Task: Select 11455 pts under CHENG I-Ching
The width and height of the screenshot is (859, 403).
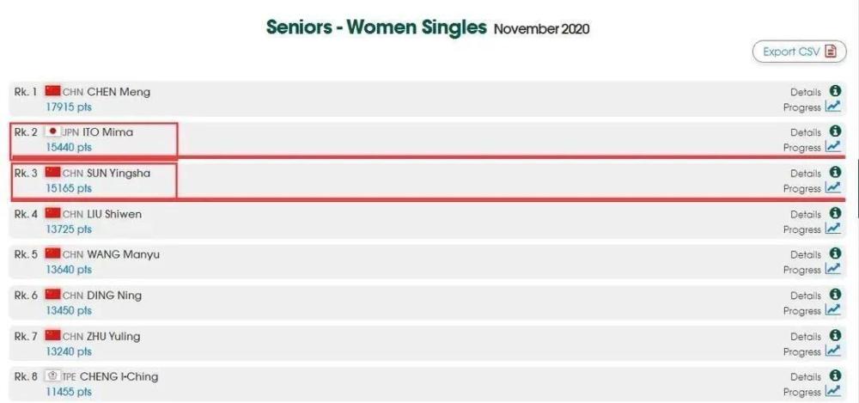Action: pos(69,392)
